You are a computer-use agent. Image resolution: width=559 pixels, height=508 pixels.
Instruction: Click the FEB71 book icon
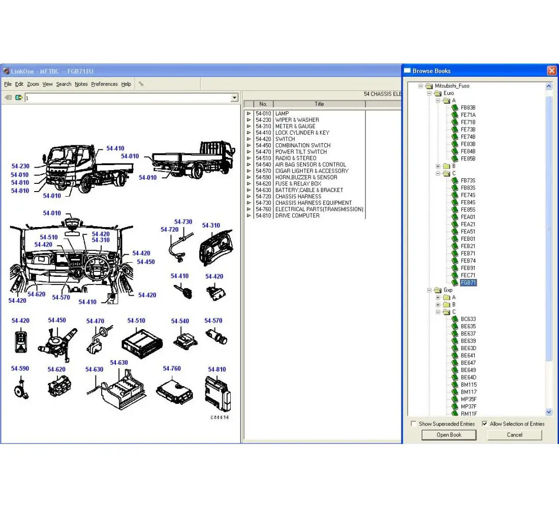click(455, 253)
